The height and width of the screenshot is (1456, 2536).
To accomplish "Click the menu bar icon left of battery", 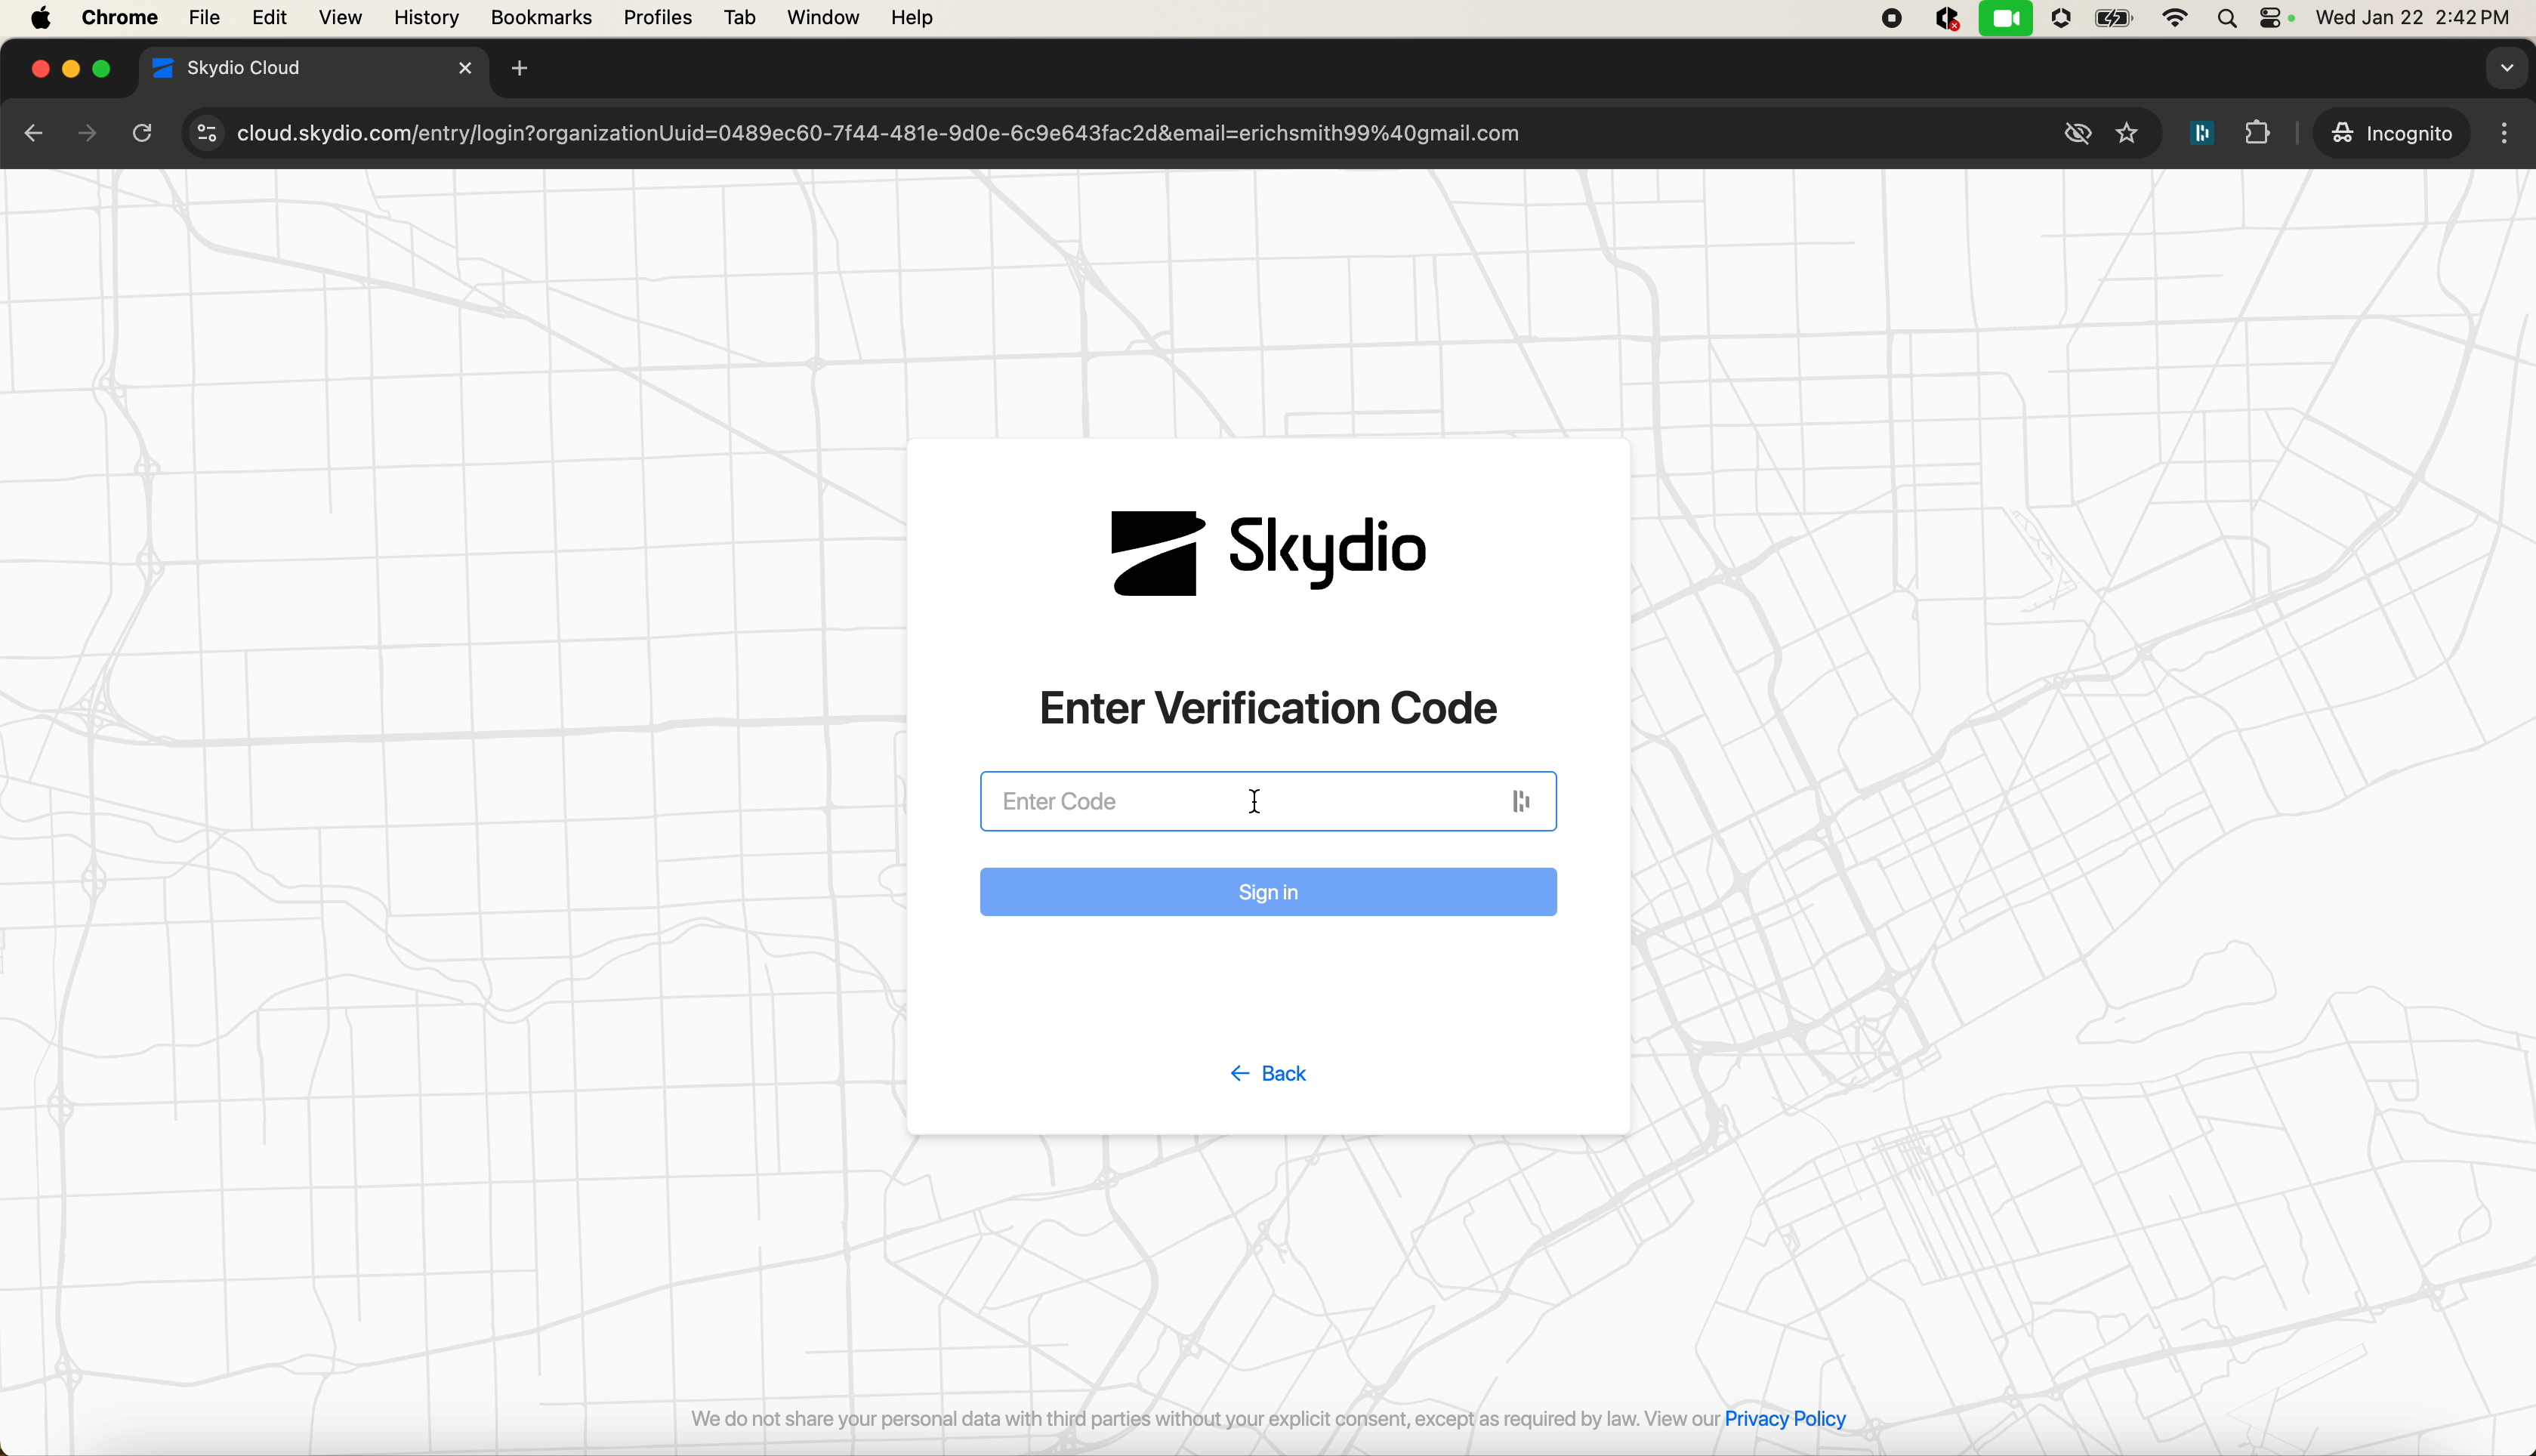I will click(x=2061, y=19).
